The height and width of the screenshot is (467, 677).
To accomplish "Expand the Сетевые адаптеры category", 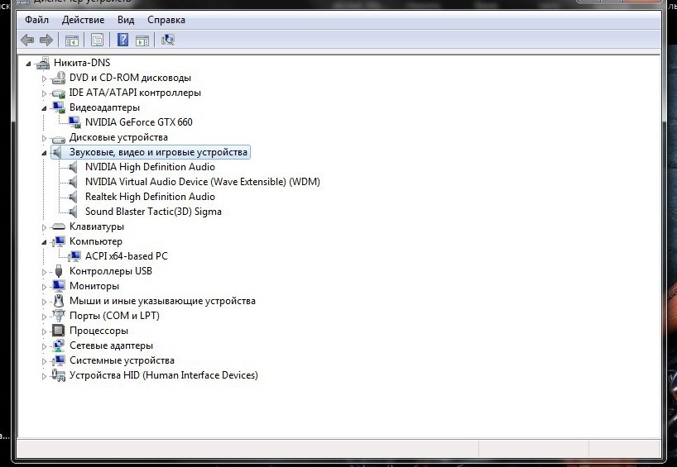I will pyautogui.click(x=45, y=345).
